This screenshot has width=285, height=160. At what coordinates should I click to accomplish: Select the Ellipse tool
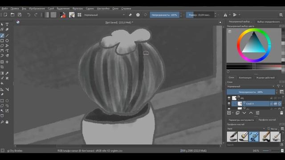point(7,40)
